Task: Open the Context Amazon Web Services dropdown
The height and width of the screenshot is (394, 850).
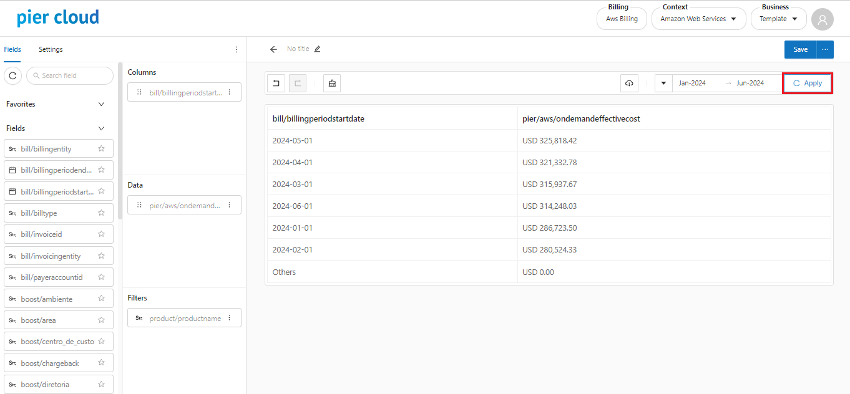Action: pyautogui.click(x=698, y=19)
